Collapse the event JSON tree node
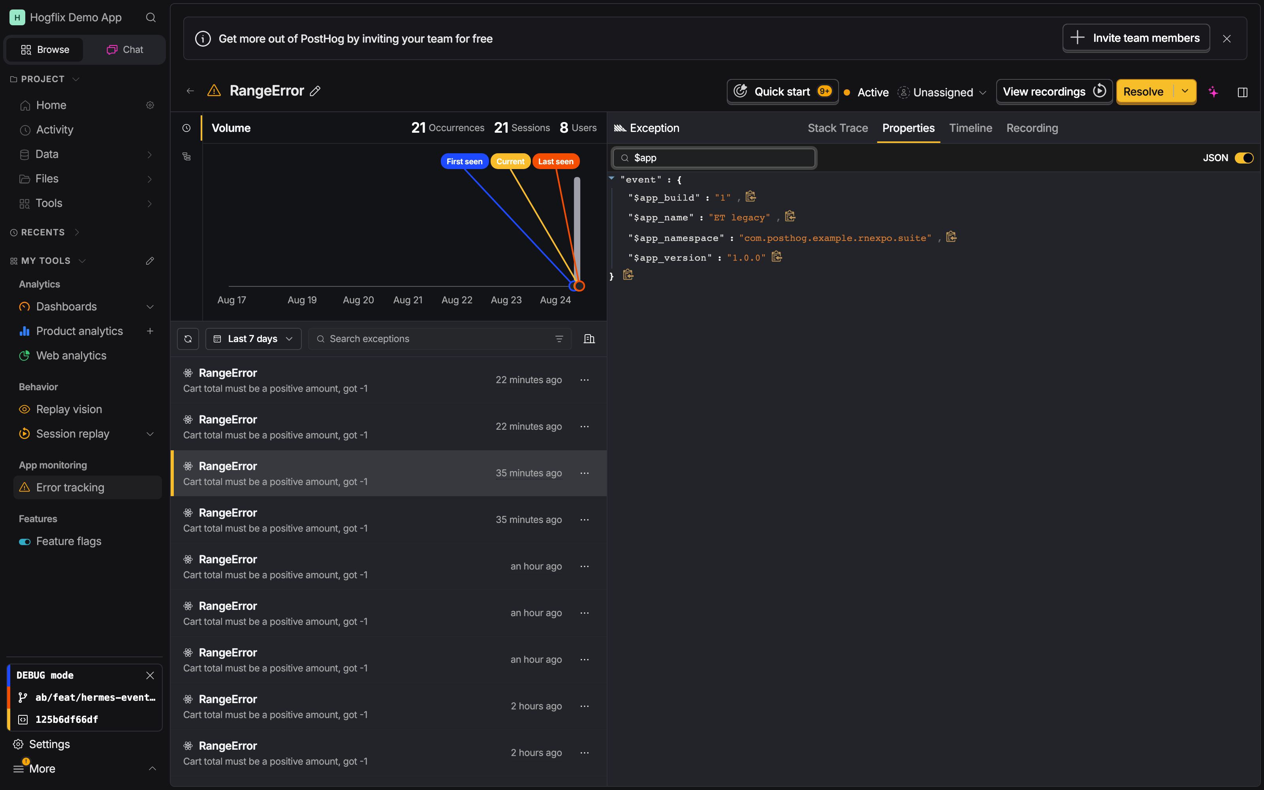The image size is (1264, 790). [611, 178]
